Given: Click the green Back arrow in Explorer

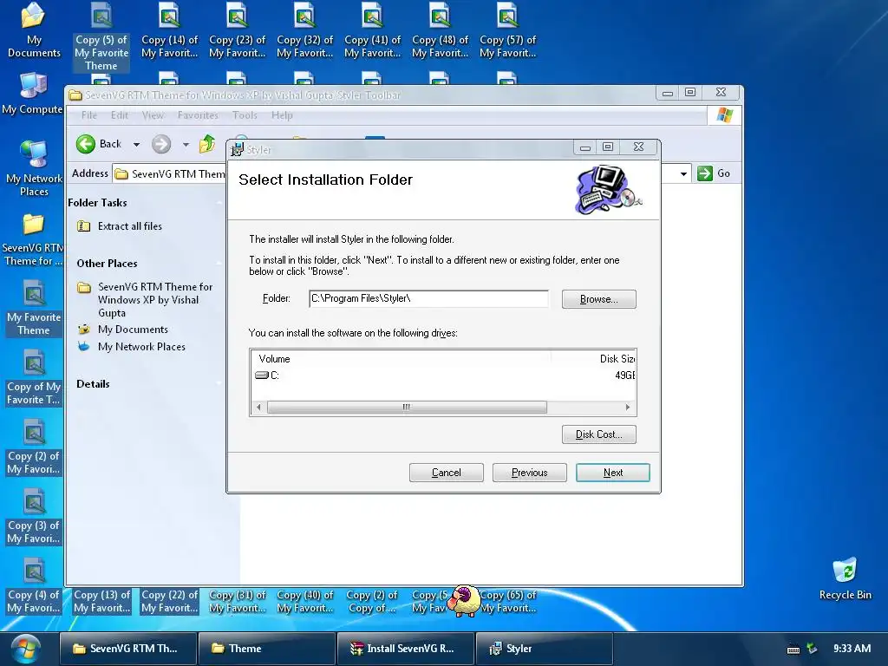Looking at the screenshot, I should coord(86,144).
